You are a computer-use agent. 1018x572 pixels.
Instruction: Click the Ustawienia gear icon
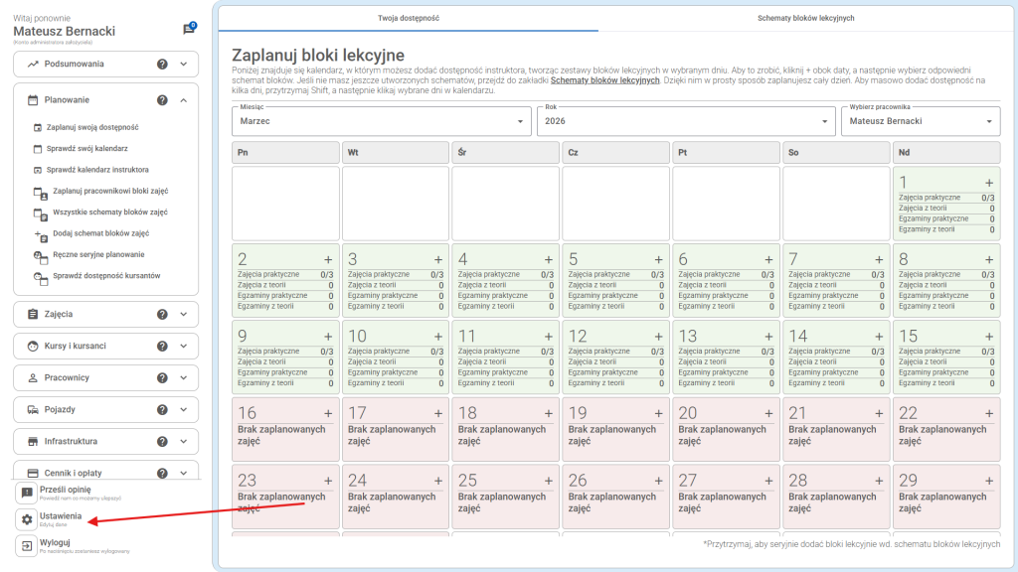point(28,519)
